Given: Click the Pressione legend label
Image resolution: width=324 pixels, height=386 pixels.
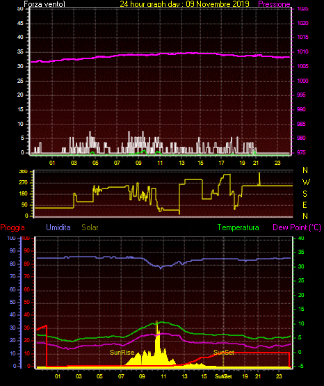Looking at the screenshot, I should [274, 4].
